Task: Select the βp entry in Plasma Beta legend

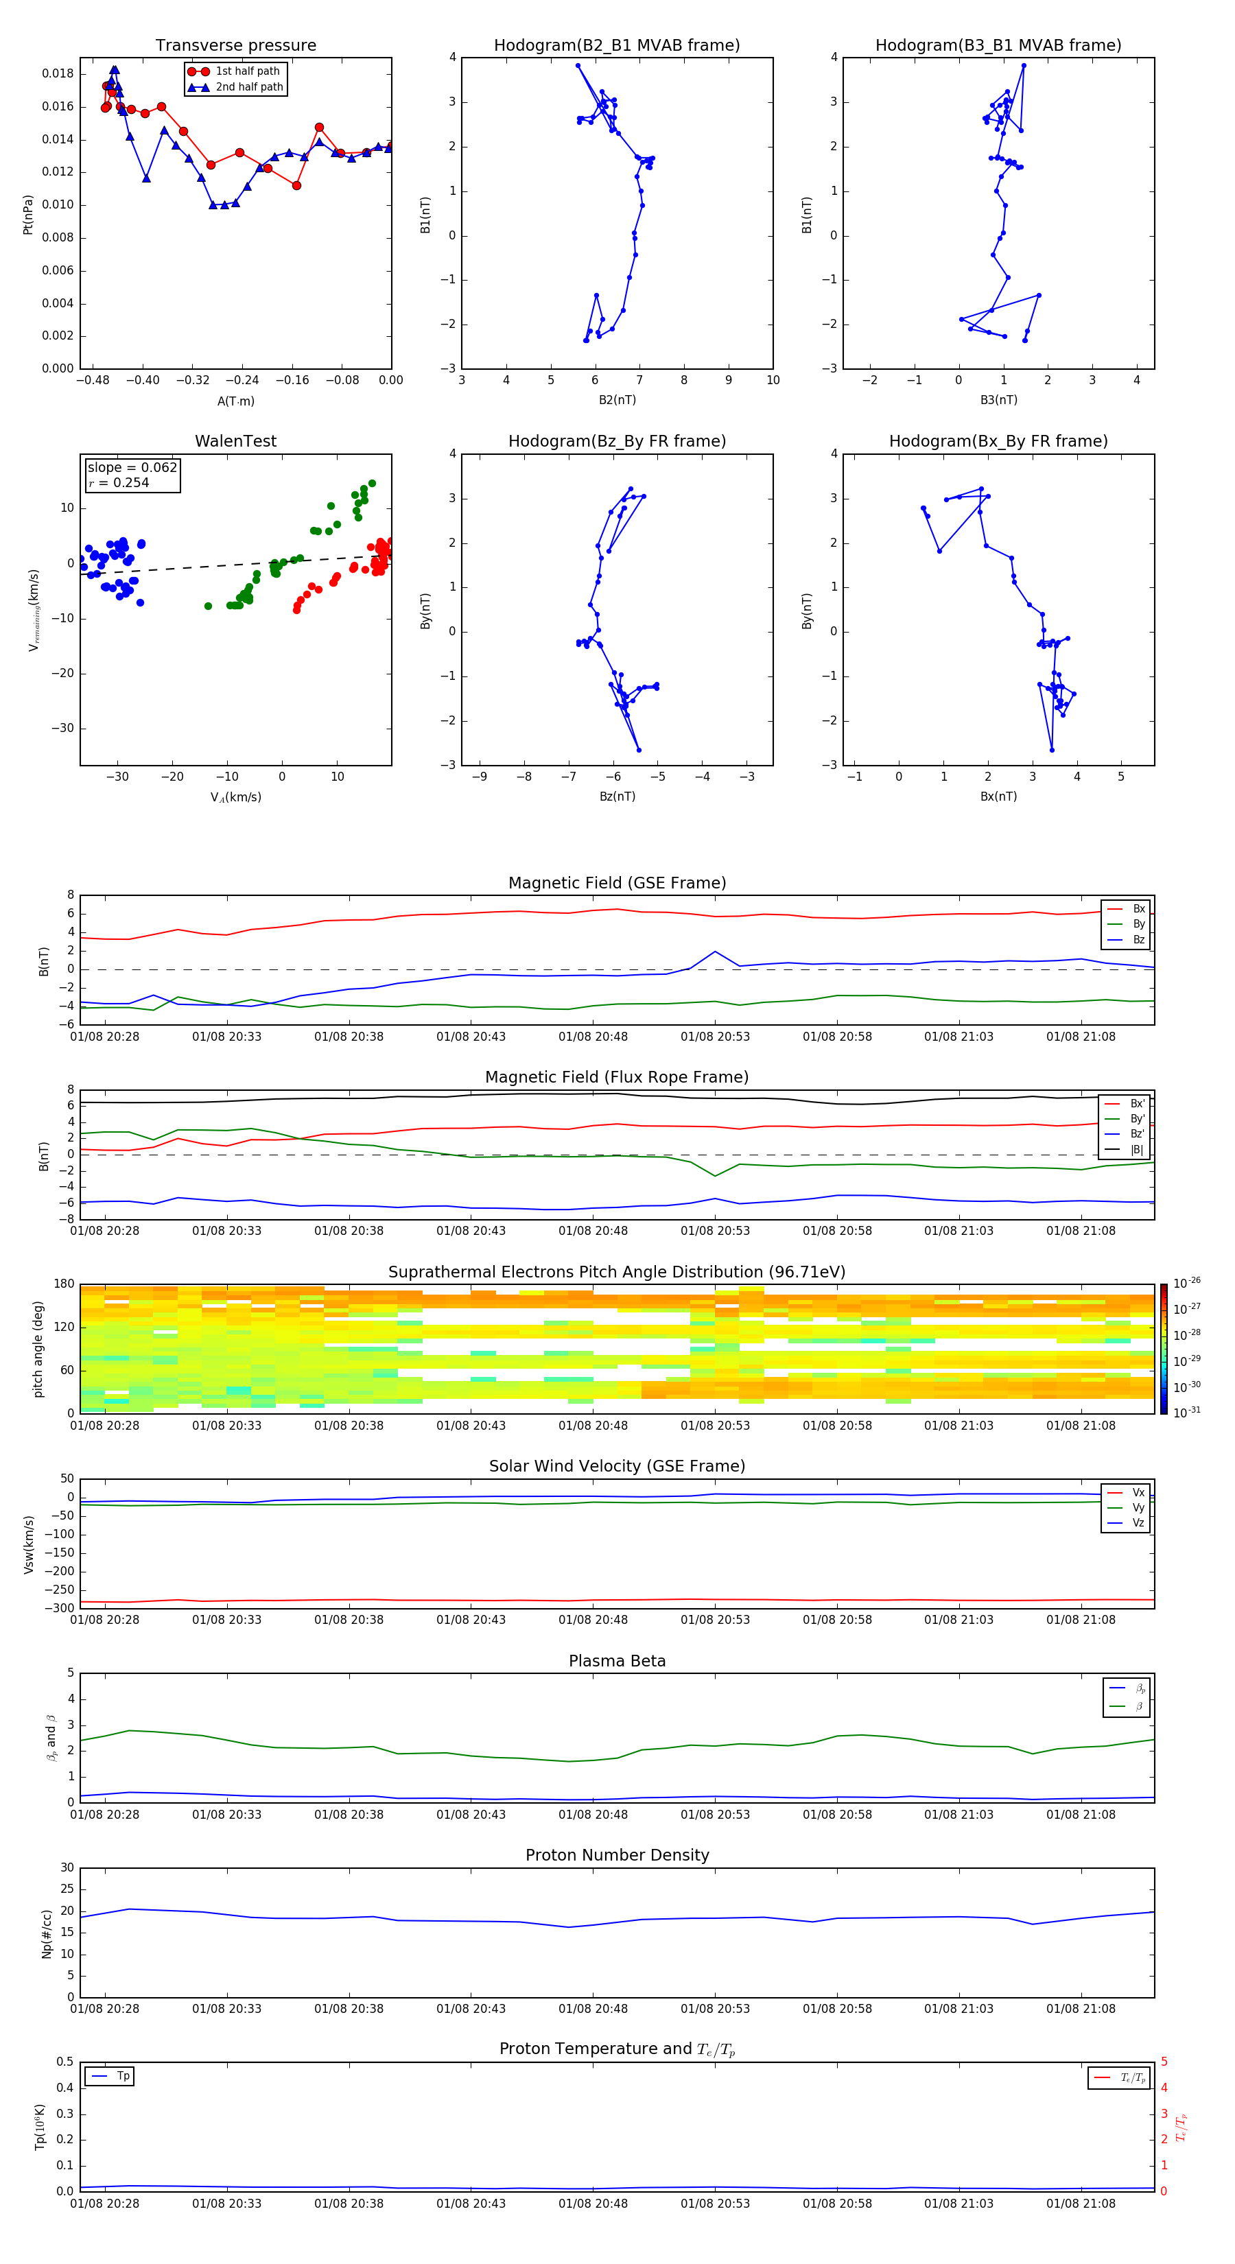Action: pos(1127,1688)
